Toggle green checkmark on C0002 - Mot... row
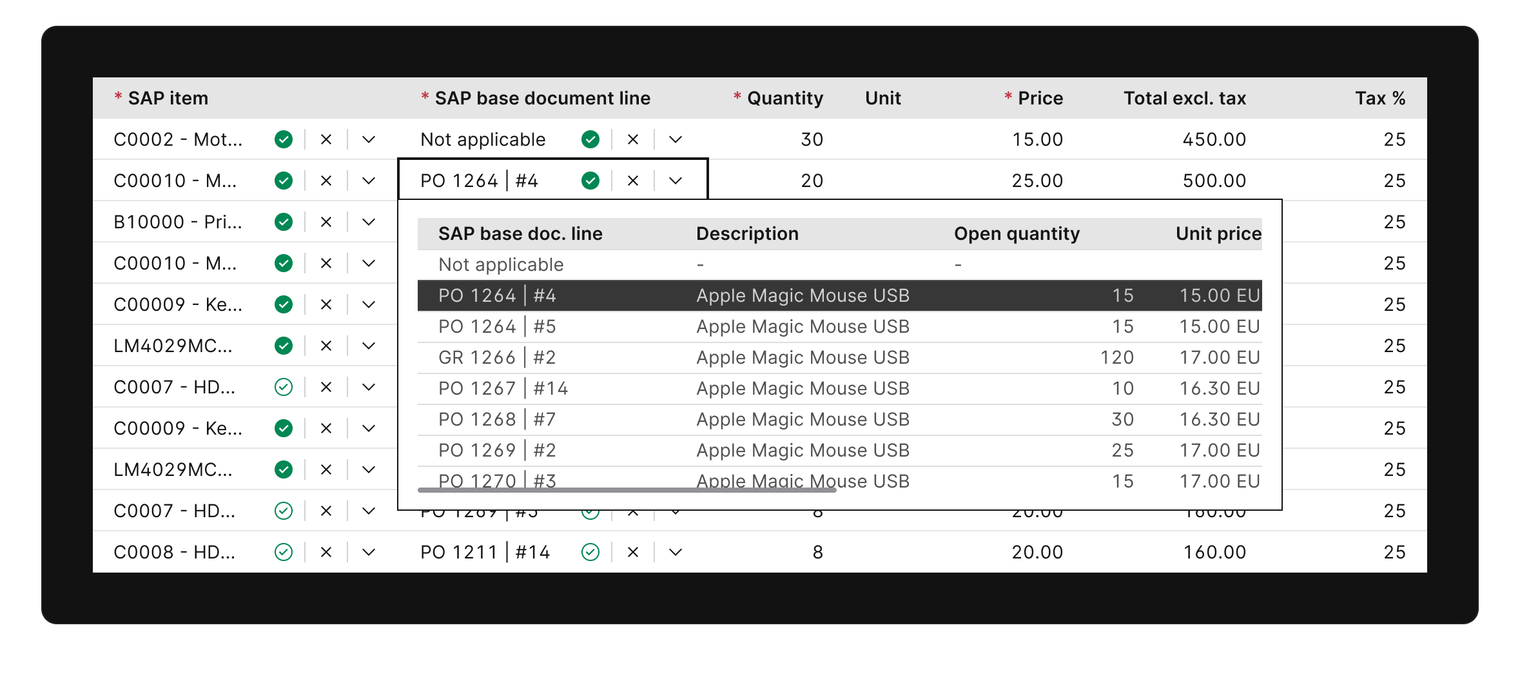 point(284,139)
